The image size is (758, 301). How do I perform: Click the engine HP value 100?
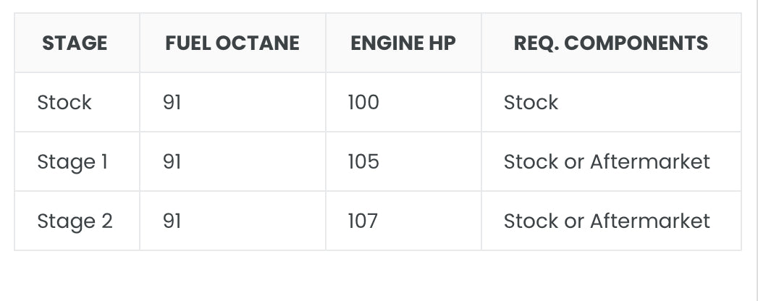point(363,103)
